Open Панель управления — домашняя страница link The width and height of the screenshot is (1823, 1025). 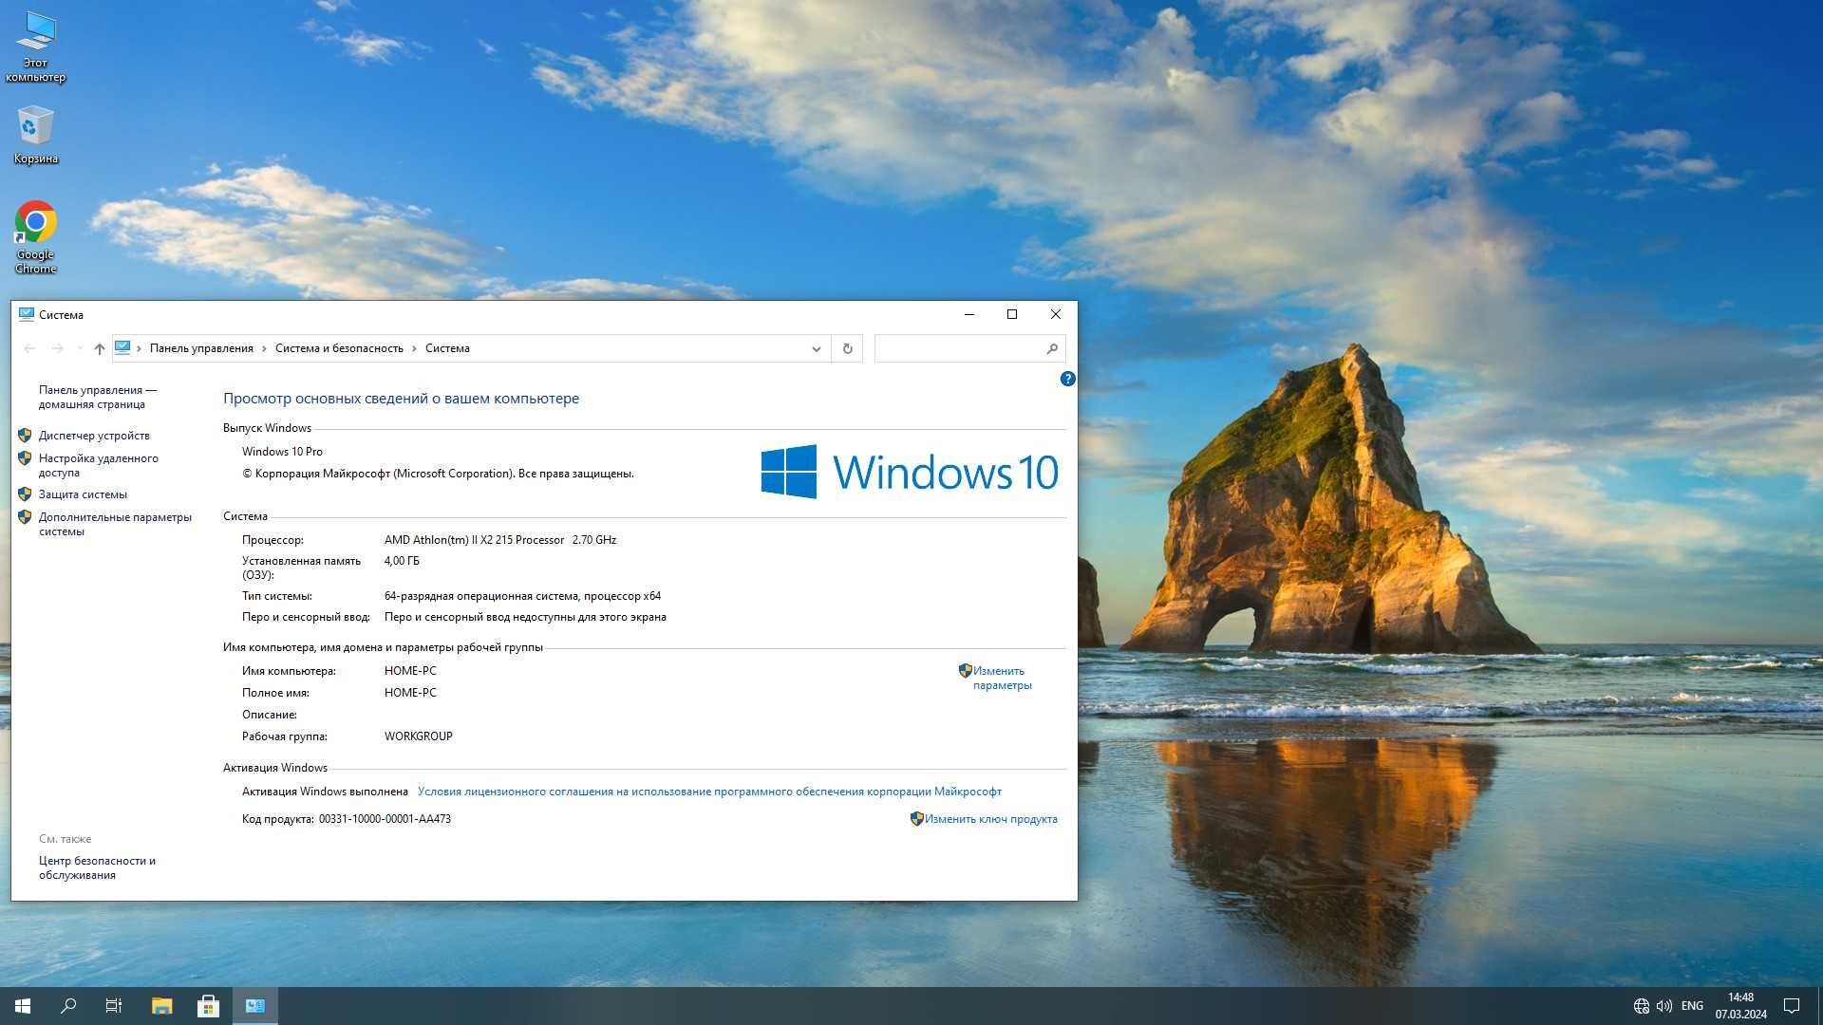pos(98,397)
